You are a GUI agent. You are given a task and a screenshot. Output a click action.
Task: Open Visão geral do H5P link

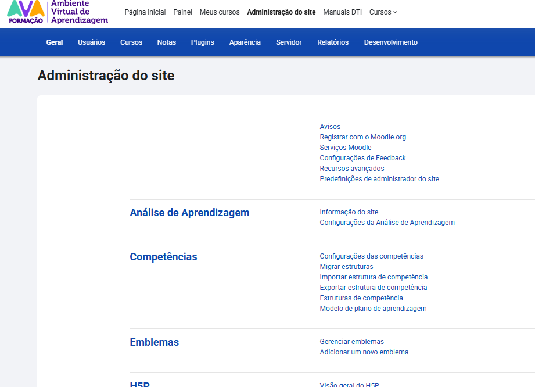[x=349, y=385]
